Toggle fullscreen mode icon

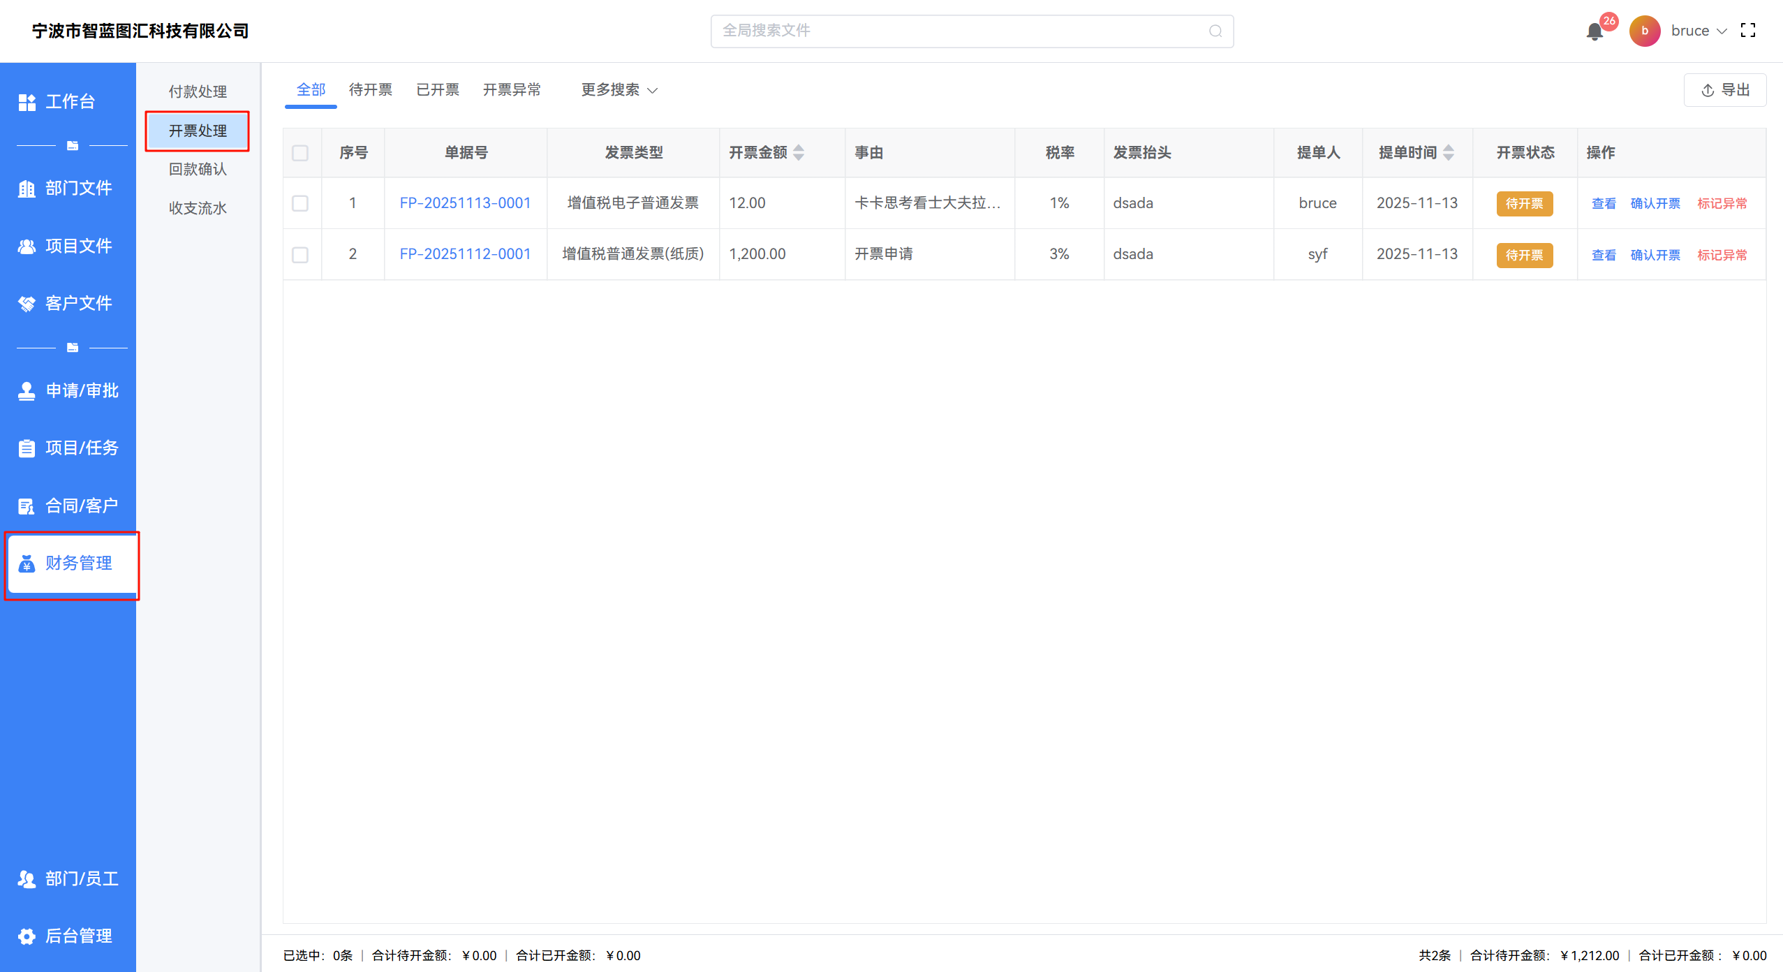click(1748, 31)
